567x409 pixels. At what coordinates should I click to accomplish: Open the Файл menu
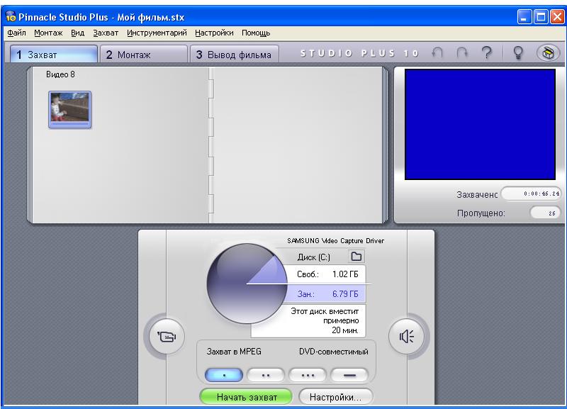coord(16,33)
